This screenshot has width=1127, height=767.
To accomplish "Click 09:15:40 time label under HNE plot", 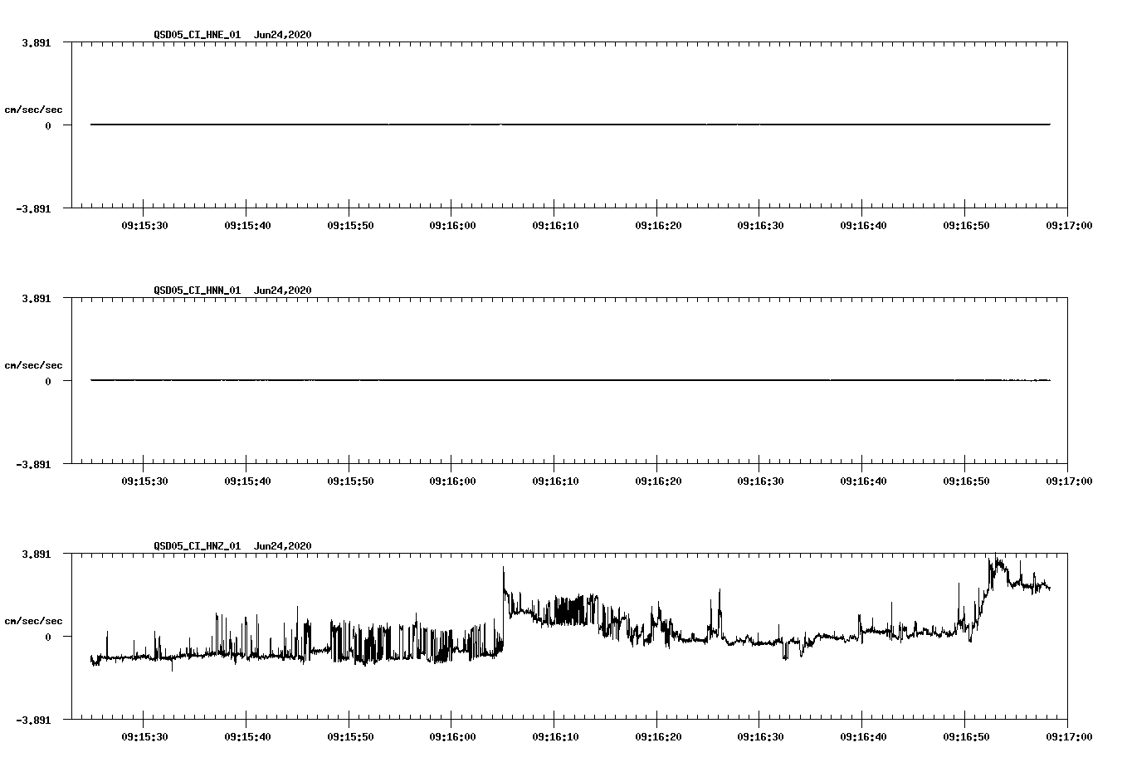I will [x=247, y=226].
